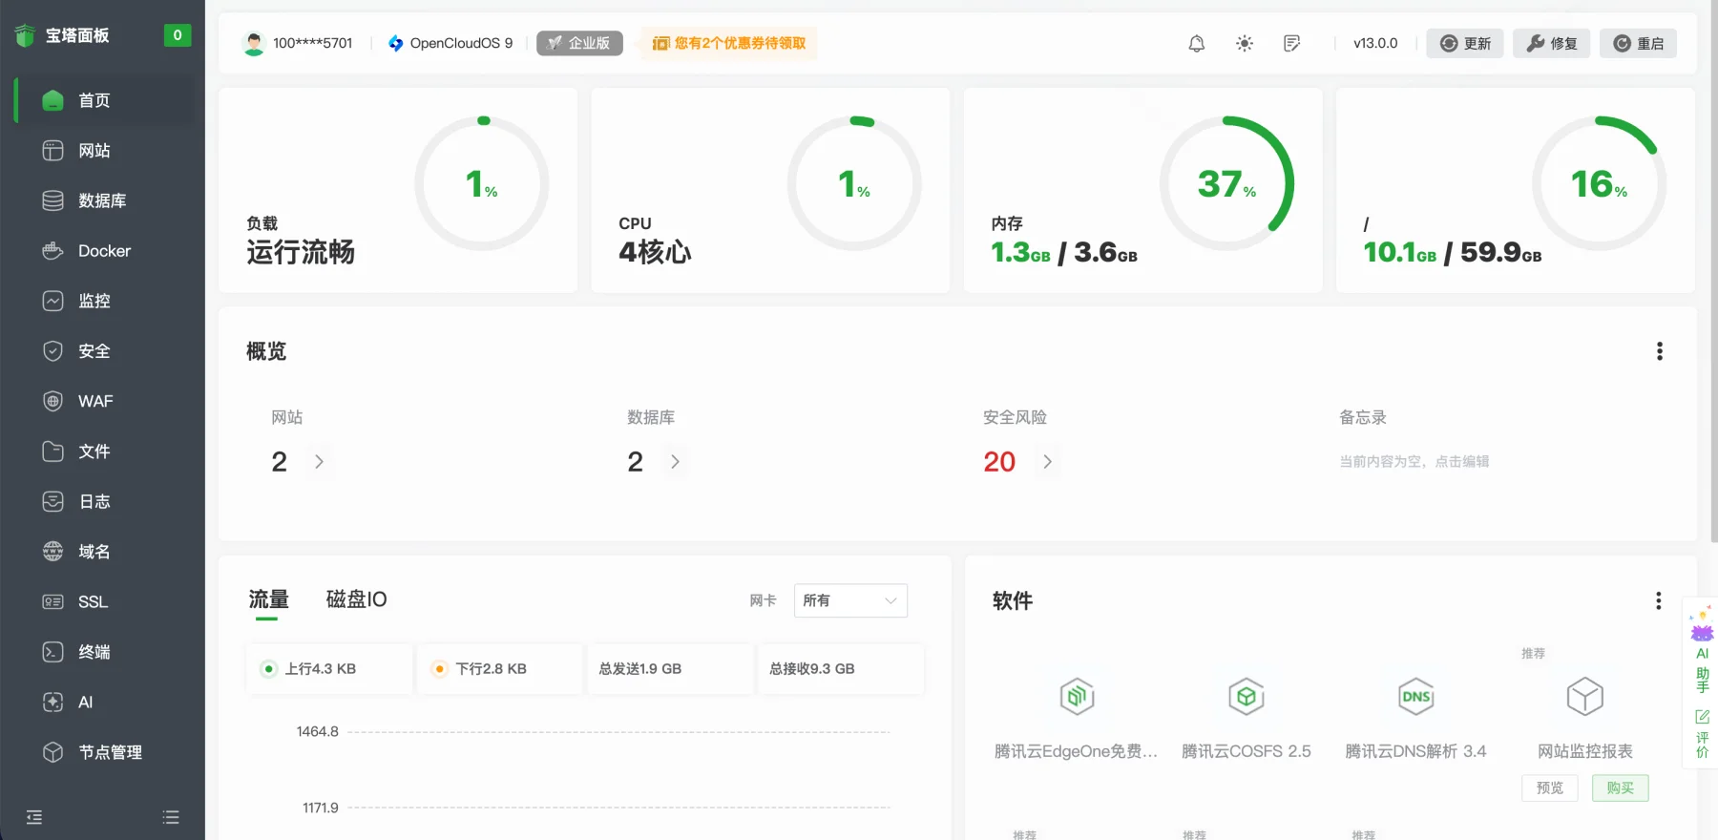Open the SSL page
This screenshot has width=1718, height=840.
104,601
